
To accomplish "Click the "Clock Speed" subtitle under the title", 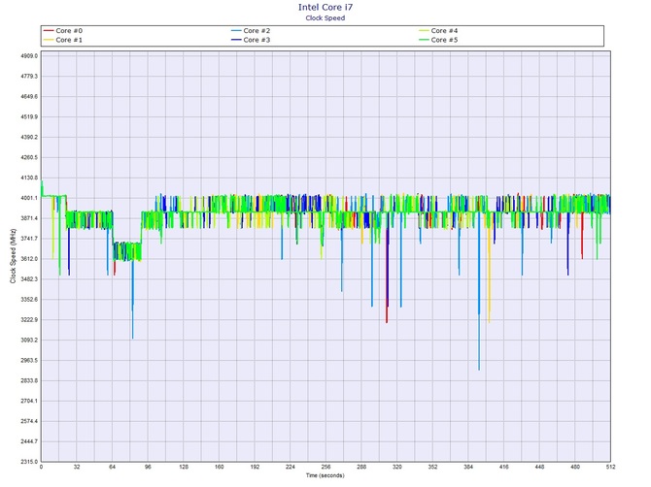I will (x=325, y=16).
